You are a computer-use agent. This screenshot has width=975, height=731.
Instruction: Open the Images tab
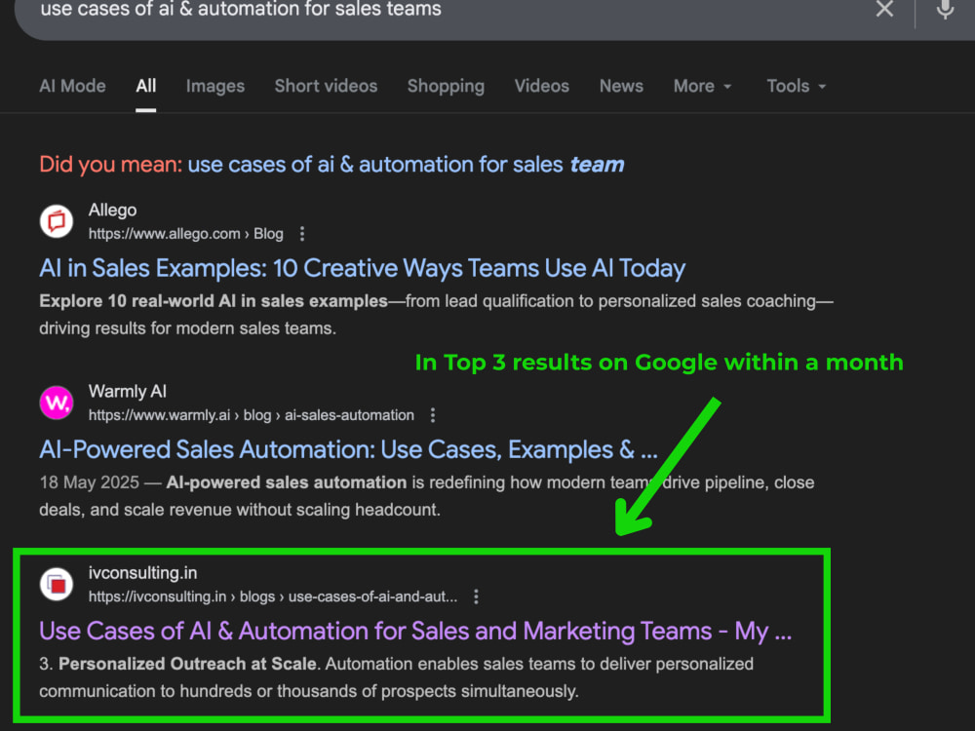pyautogui.click(x=215, y=86)
